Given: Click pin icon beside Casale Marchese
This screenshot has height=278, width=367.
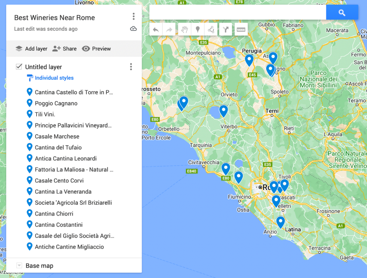Looking at the screenshot, I should [x=30, y=136].
